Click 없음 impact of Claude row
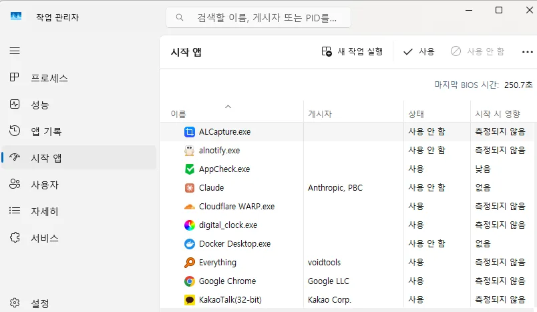 click(483, 187)
